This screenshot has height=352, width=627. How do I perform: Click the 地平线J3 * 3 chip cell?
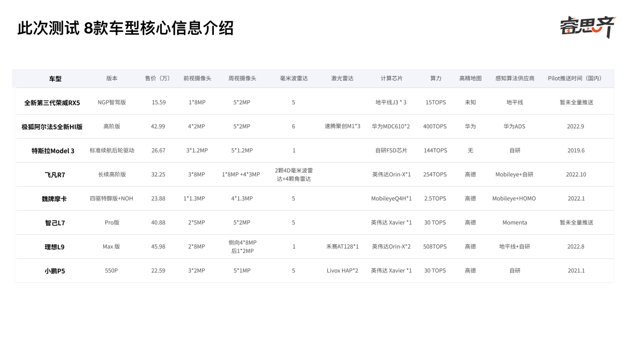tap(391, 102)
